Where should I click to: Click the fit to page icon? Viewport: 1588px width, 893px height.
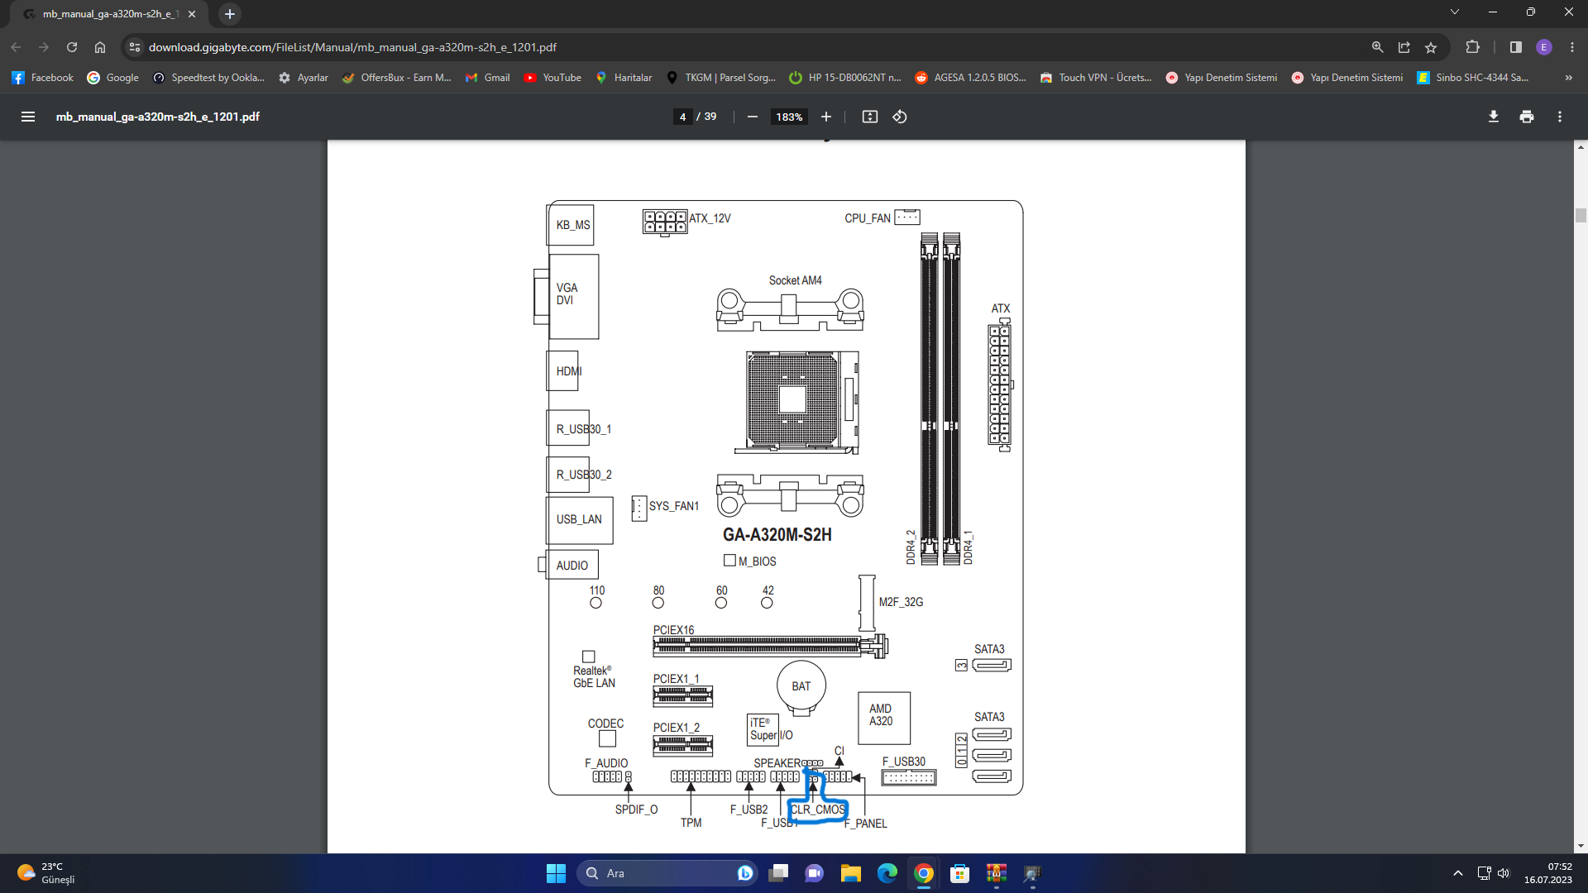tap(870, 117)
